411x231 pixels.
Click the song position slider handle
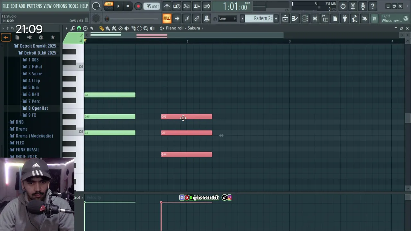pos(107,19)
